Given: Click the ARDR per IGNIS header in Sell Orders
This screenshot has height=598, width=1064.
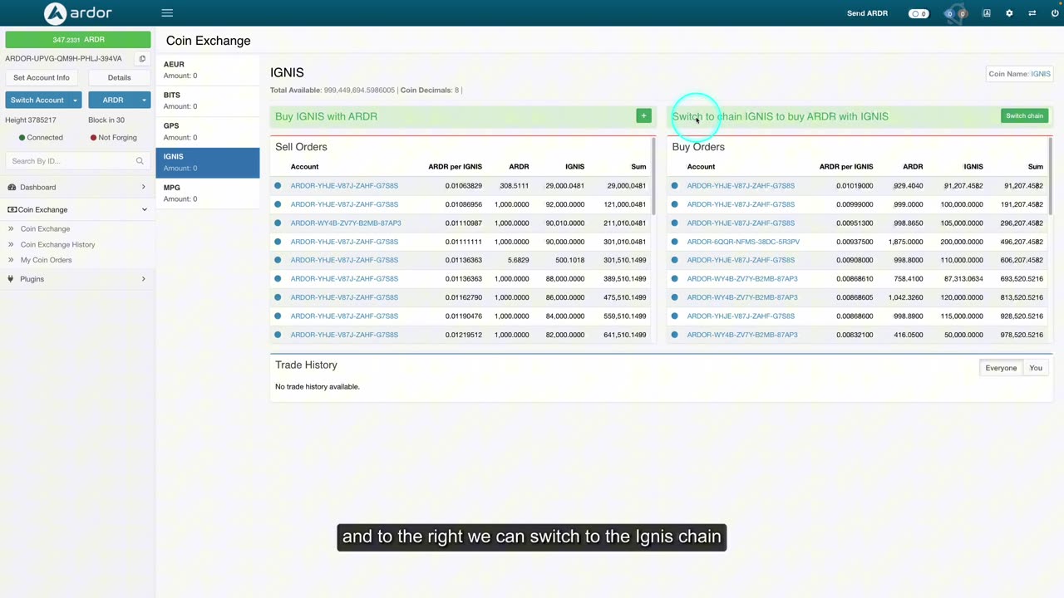Looking at the screenshot, I should coord(455,167).
